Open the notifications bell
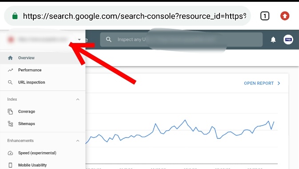 273,39
